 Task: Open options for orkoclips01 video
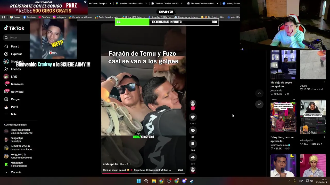324,137
